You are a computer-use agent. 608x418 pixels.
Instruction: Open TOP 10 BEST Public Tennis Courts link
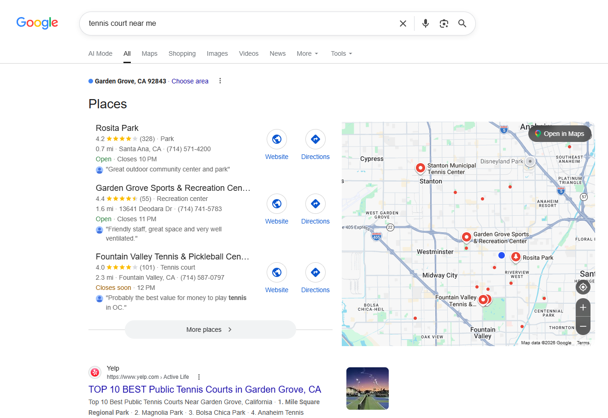click(x=205, y=389)
